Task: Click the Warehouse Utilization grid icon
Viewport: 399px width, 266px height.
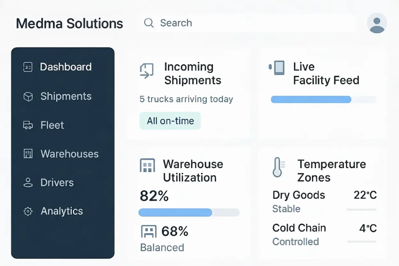Action: click(147, 166)
